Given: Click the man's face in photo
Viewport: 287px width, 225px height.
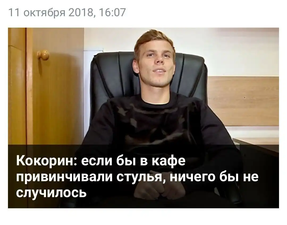Looking at the screenshot, I should [157, 62].
